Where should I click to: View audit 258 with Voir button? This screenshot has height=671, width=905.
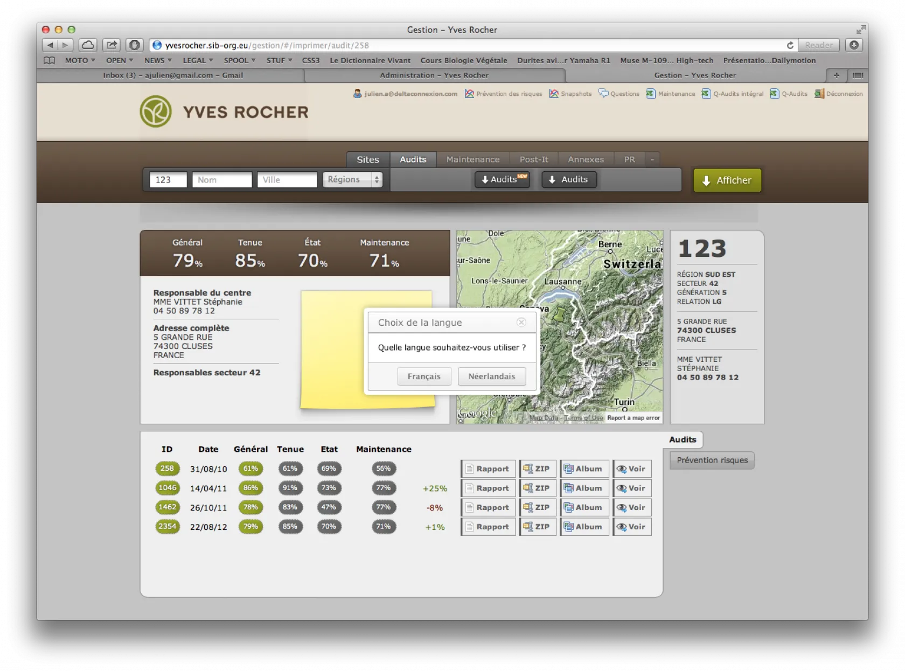tap(631, 469)
